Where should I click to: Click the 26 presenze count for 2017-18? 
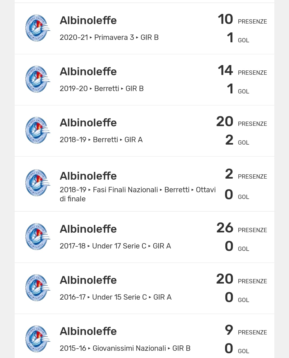pos(225,228)
